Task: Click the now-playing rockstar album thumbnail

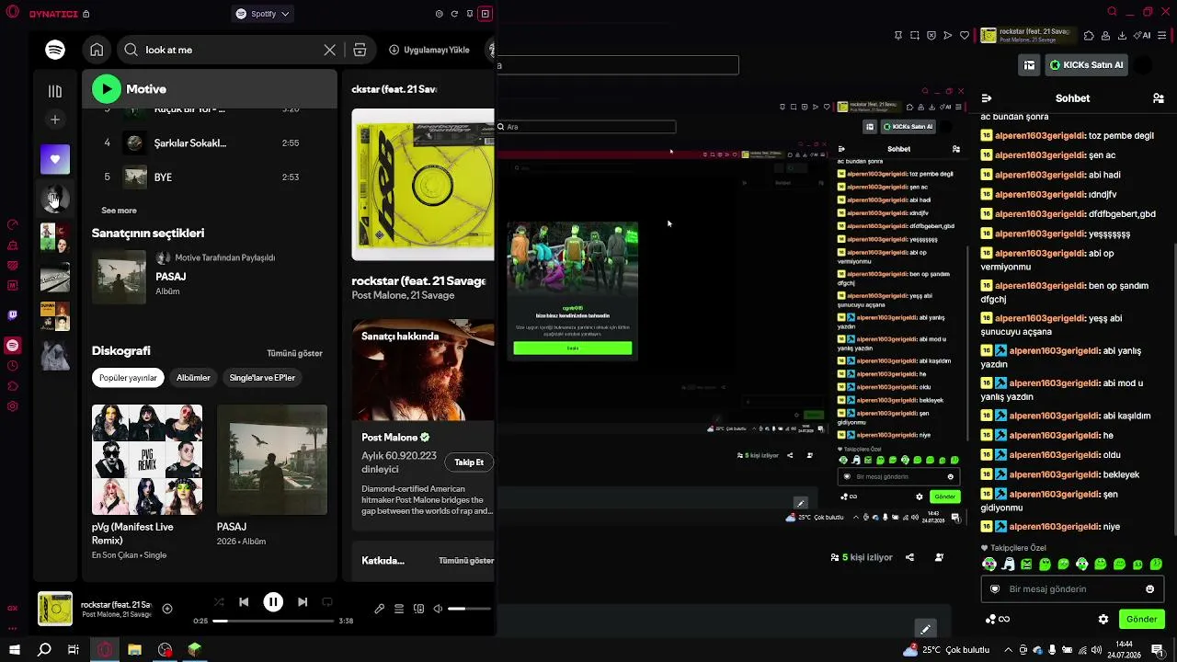Action: (55, 609)
